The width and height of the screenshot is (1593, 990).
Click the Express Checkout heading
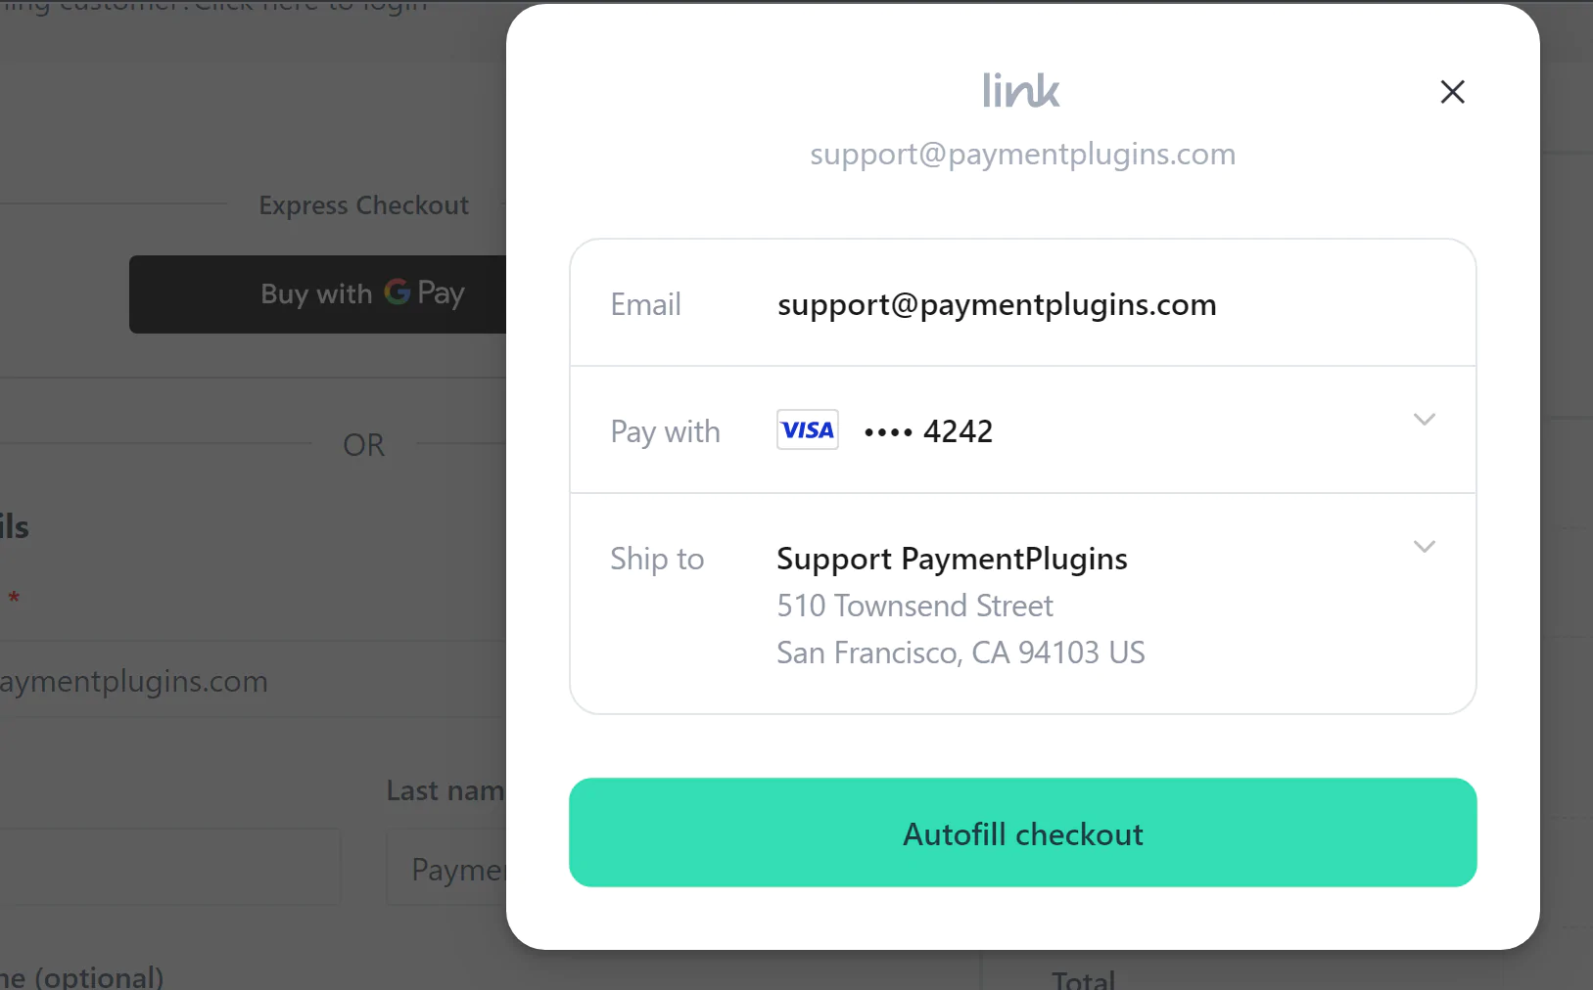click(363, 205)
